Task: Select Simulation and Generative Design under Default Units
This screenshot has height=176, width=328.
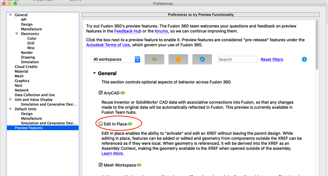Action: point(49,123)
